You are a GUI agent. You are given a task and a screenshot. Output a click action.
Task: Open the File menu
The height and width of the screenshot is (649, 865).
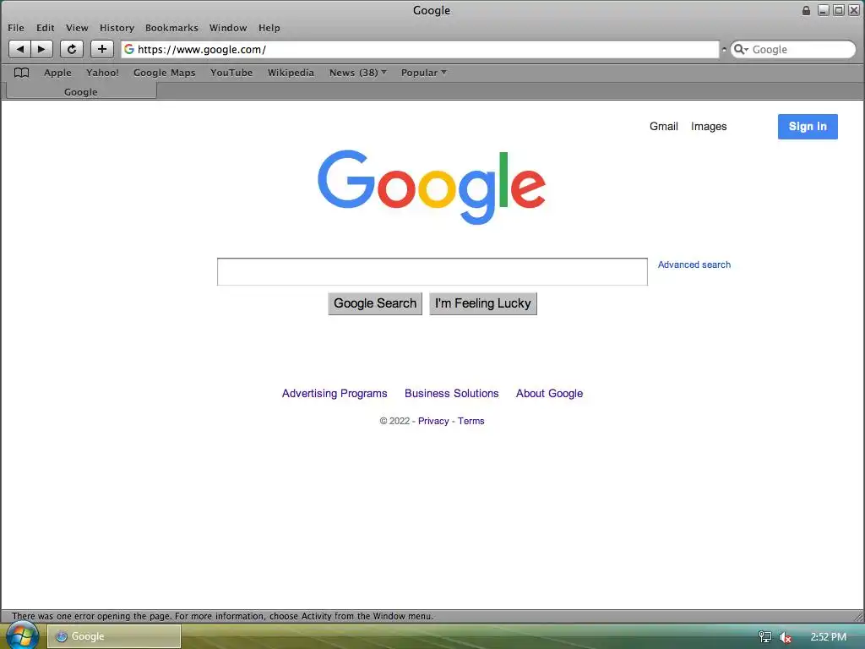[x=16, y=28]
